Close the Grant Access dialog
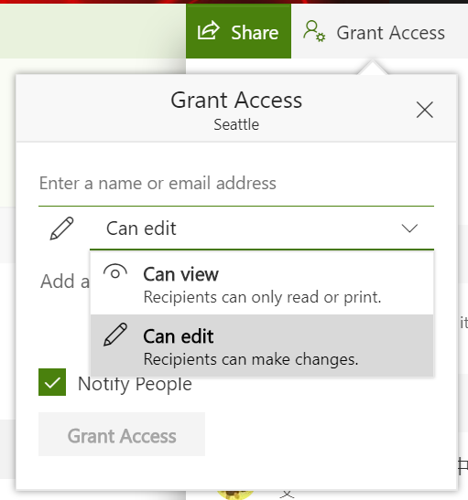468x500 pixels. [x=425, y=110]
